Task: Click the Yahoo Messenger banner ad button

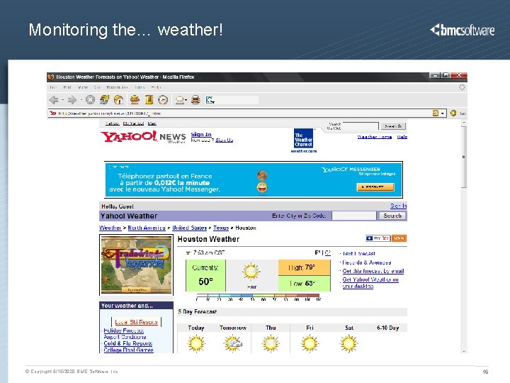Action: [x=375, y=187]
